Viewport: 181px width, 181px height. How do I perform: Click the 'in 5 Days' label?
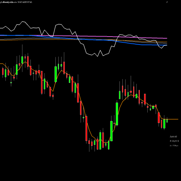pyautogui.click(x=174, y=146)
